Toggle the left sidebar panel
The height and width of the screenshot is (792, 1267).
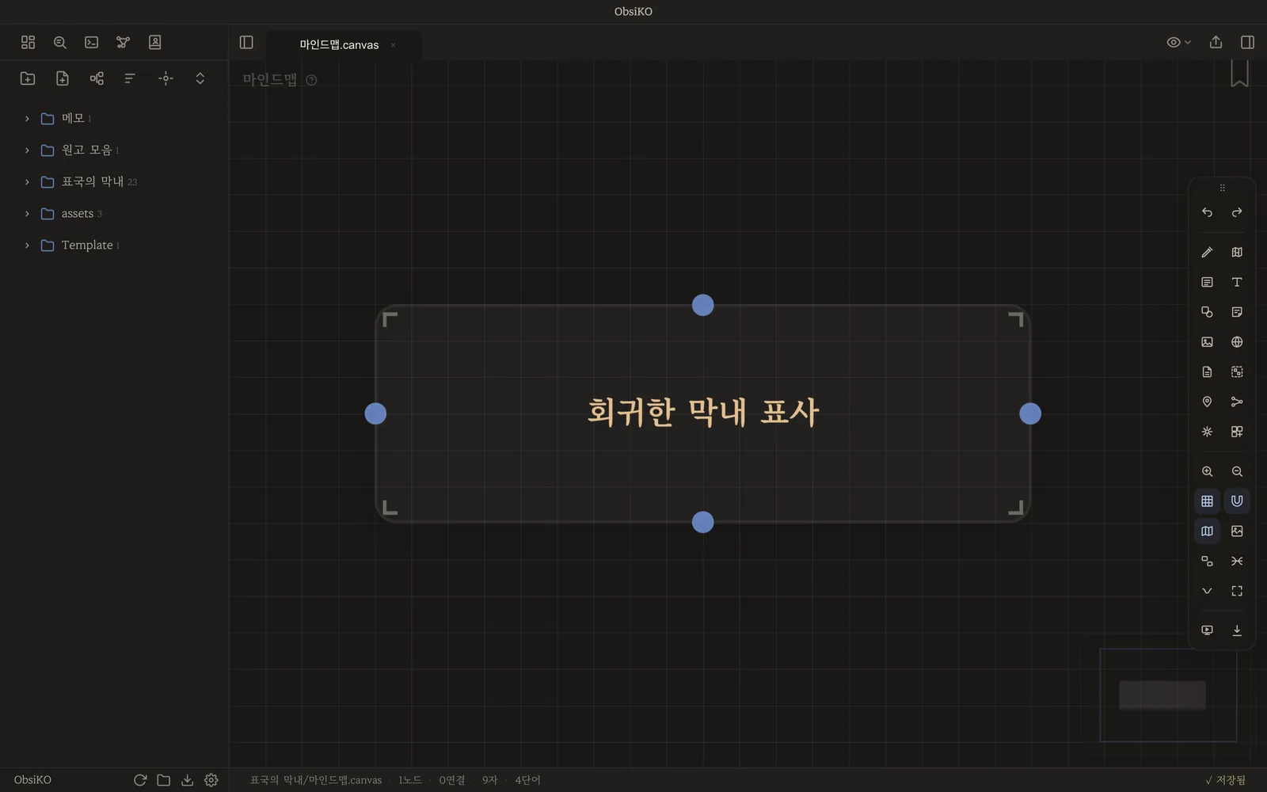246,42
